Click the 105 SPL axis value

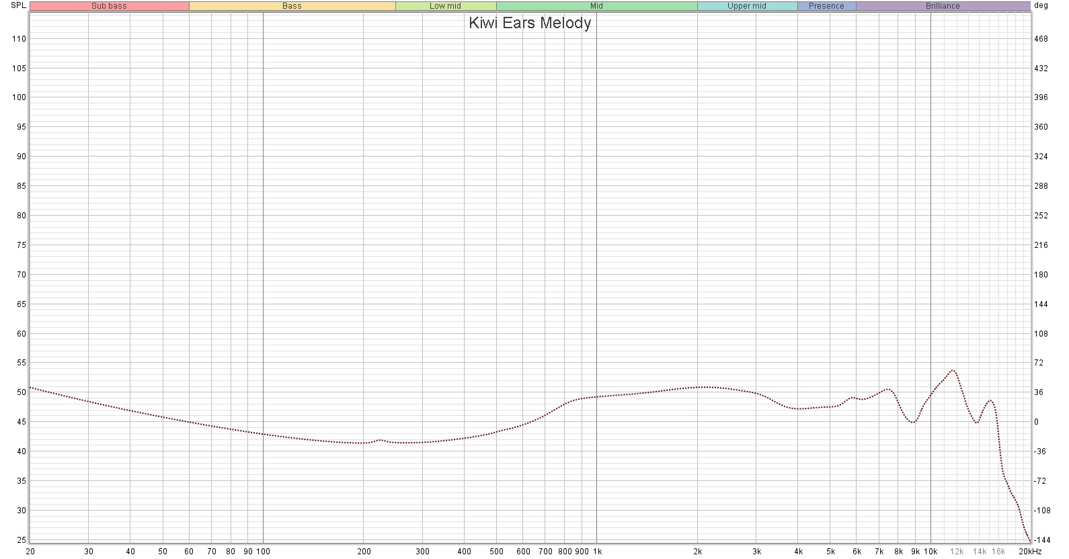coord(19,69)
